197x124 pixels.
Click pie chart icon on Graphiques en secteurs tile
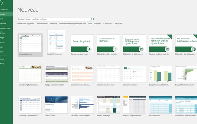click(x=194, y=49)
